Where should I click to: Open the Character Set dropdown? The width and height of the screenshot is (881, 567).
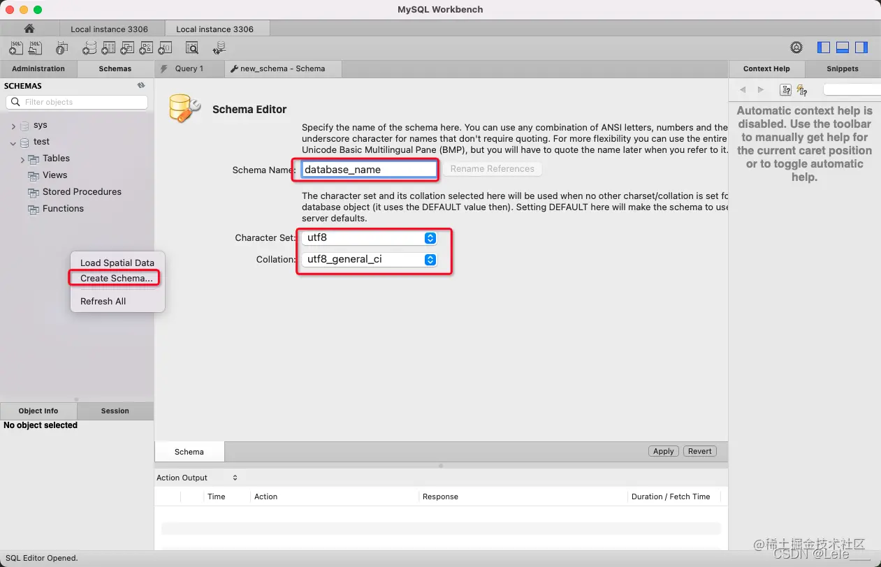point(370,238)
